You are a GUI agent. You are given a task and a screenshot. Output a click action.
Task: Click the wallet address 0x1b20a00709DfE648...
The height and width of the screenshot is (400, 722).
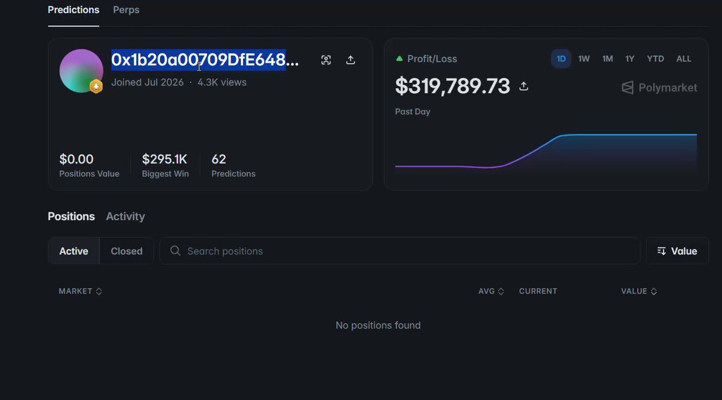tap(205, 60)
